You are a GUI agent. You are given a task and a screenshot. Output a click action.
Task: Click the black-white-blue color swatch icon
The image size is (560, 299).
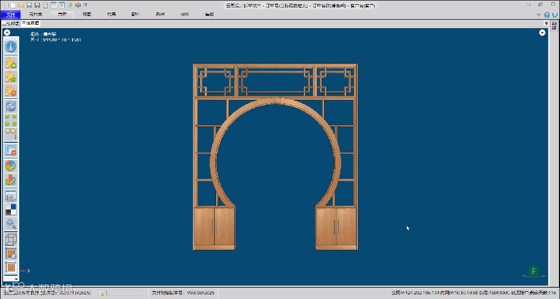click(10, 209)
